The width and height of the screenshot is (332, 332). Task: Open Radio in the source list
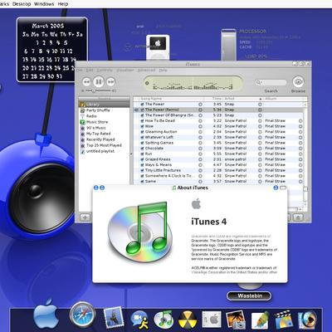tap(91, 116)
